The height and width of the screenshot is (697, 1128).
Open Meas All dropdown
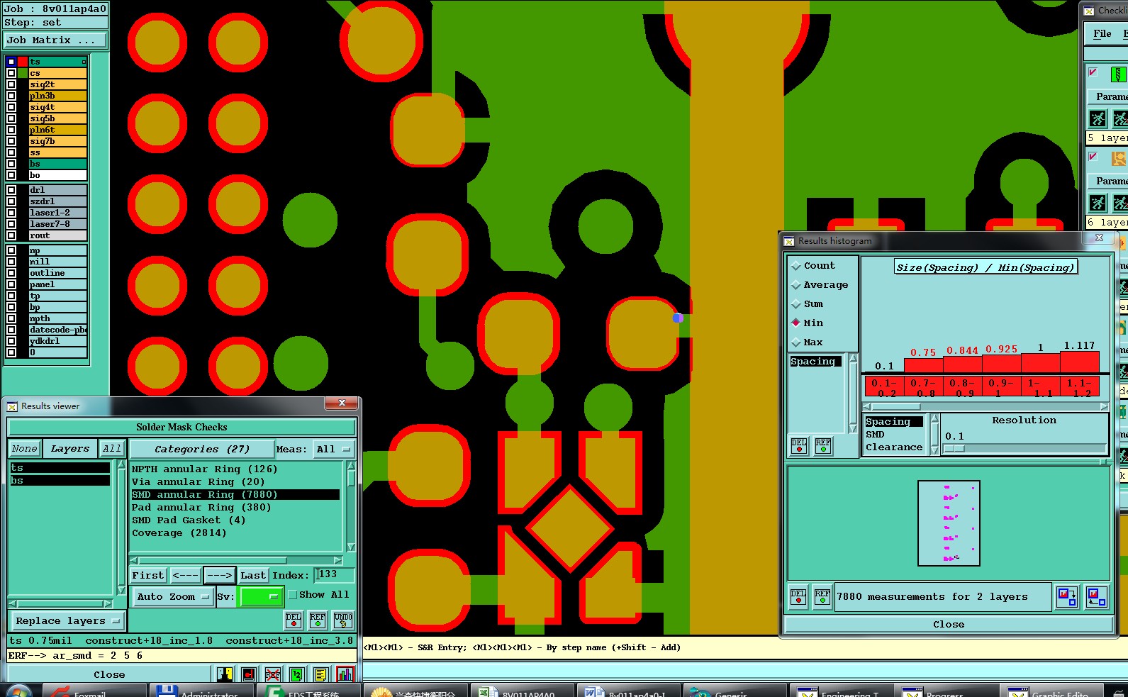[x=334, y=450]
